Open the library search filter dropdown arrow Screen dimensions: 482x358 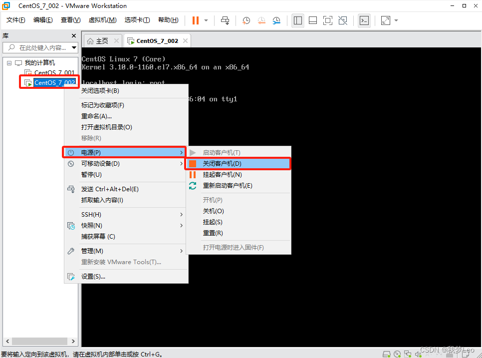click(74, 47)
